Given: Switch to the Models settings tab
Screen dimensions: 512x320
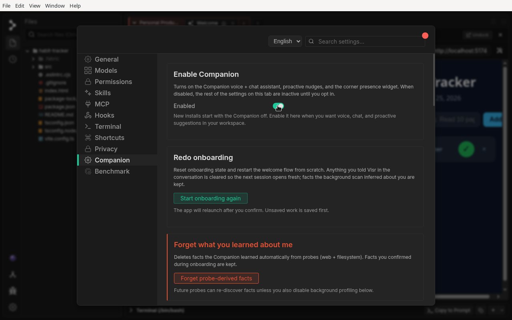Looking at the screenshot, I should point(117,70).
